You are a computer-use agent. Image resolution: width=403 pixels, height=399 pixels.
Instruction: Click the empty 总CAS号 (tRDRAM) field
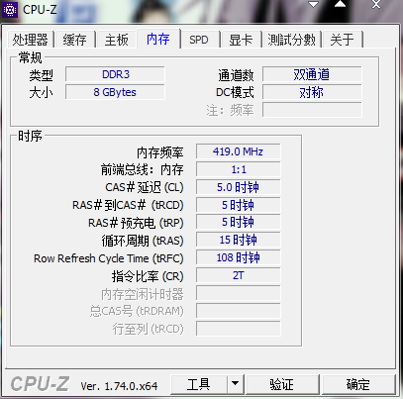point(238,311)
